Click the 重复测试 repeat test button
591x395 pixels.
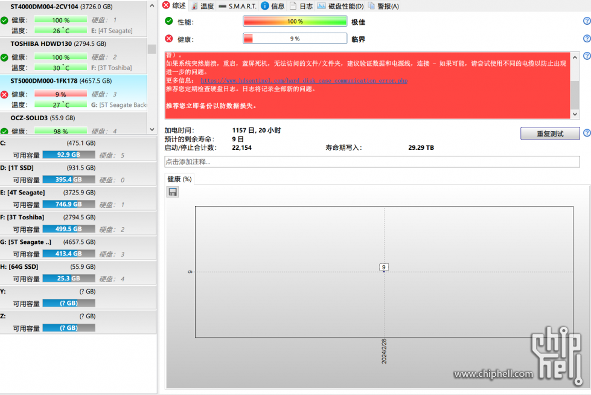pyautogui.click(x=550, y=133)
